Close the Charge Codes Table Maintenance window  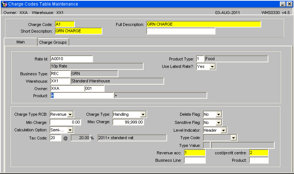pos(289,4)
